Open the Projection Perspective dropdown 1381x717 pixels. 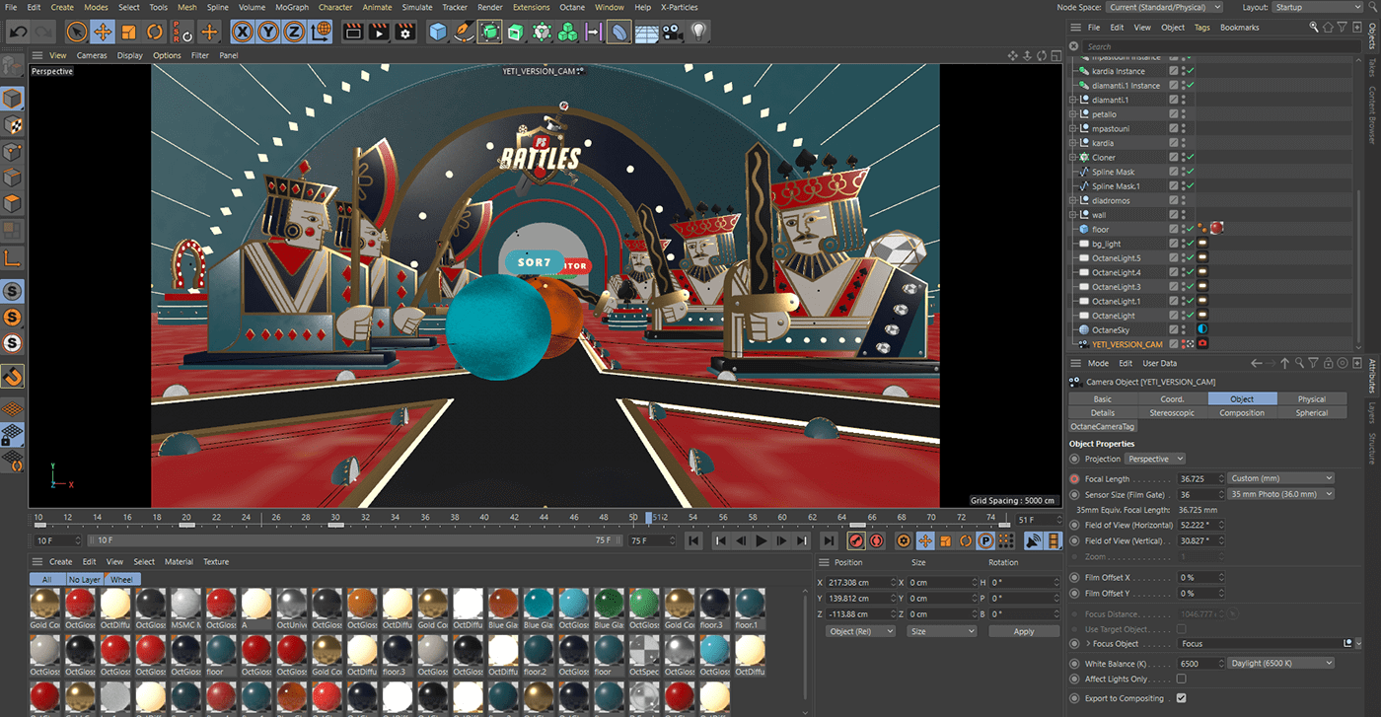point(1154,459)
